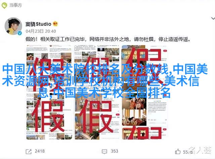Open the 蜜骁Studio username link

(38, 24)
